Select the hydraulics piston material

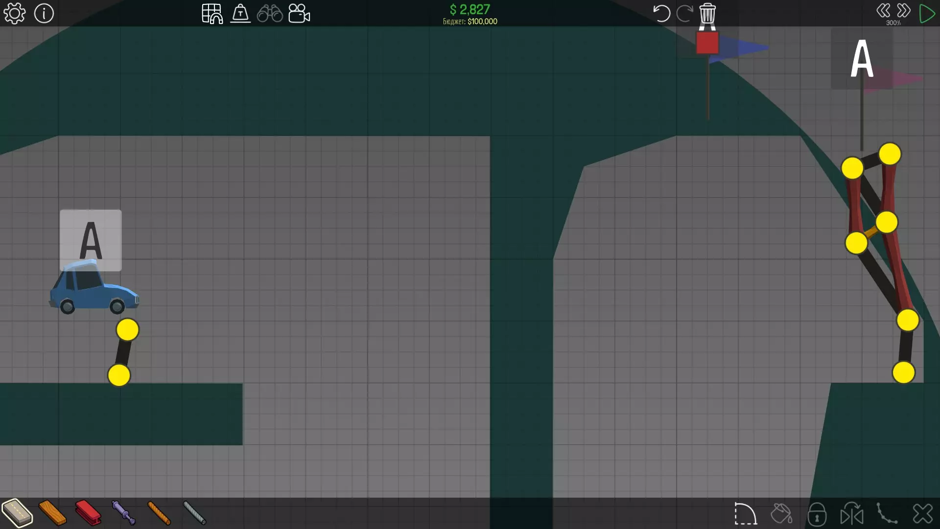(x=123, y=513)
